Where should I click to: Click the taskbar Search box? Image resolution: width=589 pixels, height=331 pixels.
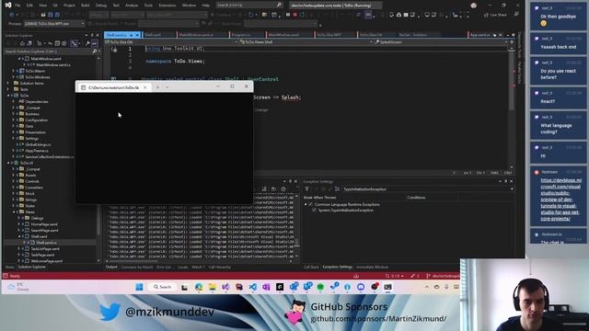(x=162, y=287)
